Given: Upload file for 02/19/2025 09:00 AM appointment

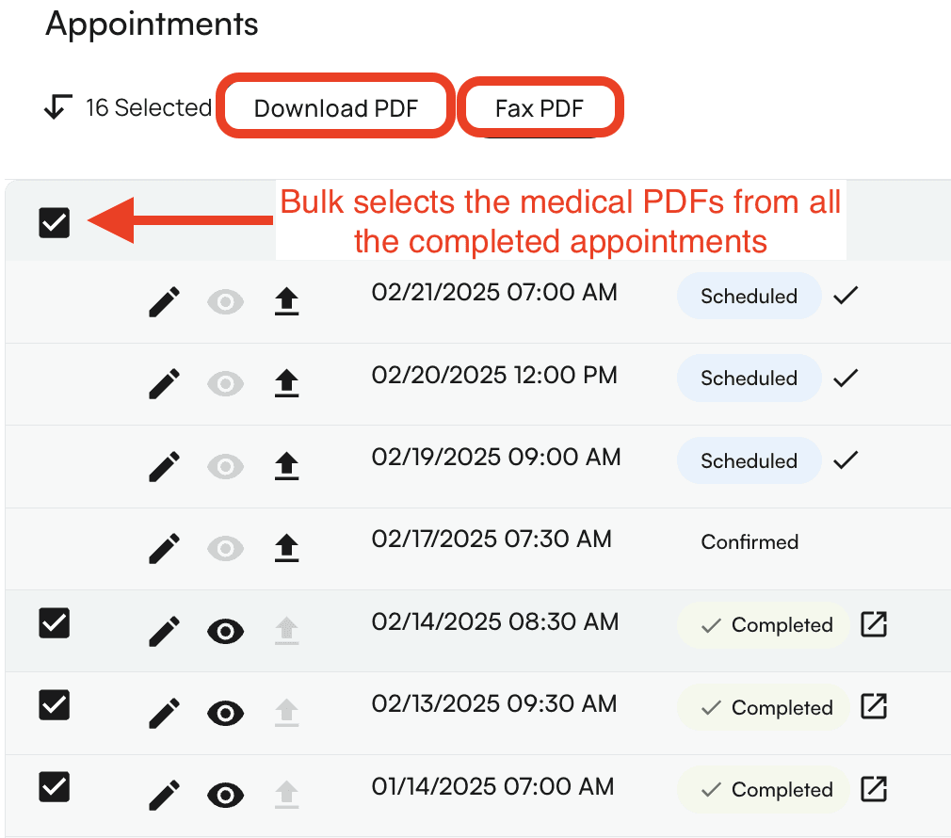Looking at the screenshot, I should click(286, 466).
